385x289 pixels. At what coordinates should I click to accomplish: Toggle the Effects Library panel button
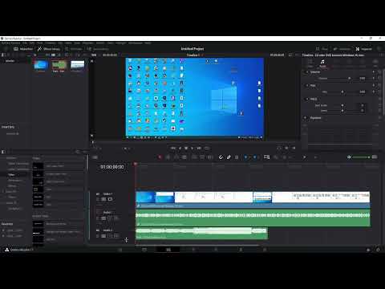(49, 49)
